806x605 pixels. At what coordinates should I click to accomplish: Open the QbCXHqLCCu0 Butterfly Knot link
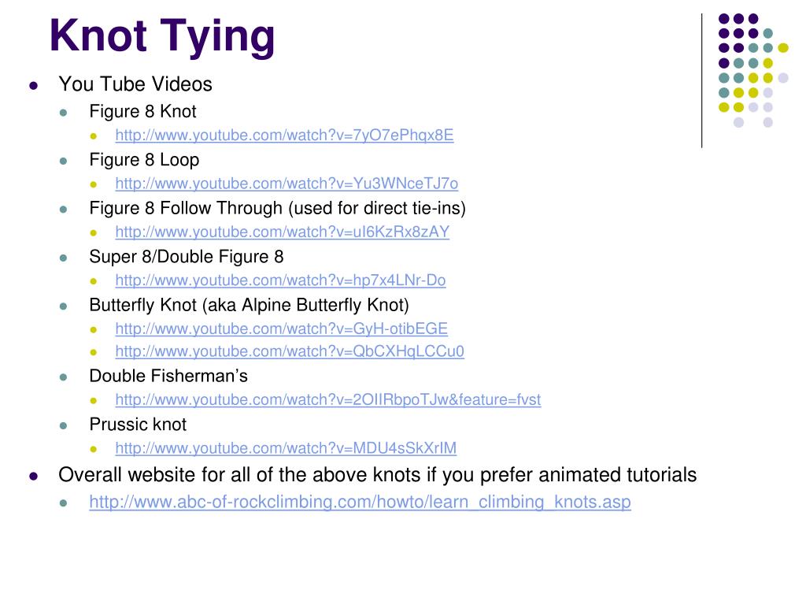coord(290,351)
